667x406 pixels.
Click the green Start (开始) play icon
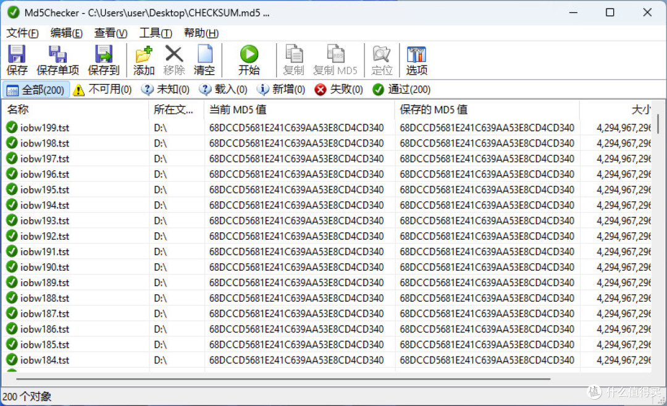click(x=249, y=54)
